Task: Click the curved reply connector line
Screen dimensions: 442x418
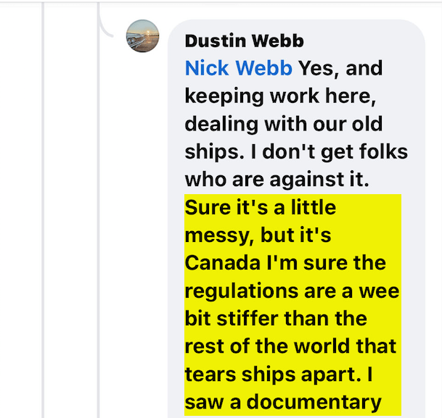Action: pos(108,27)
